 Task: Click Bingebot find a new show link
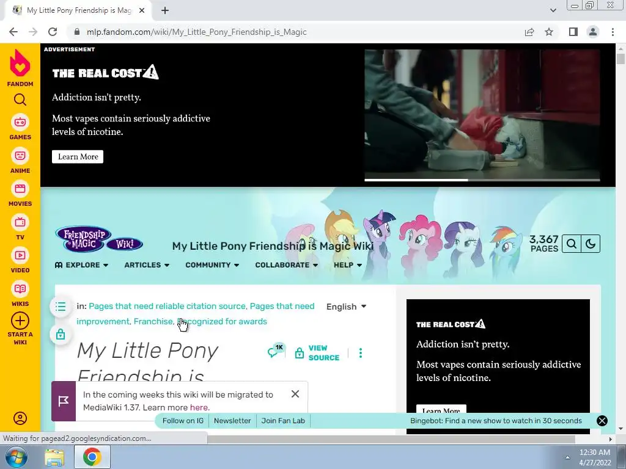[x=496, y=421]
